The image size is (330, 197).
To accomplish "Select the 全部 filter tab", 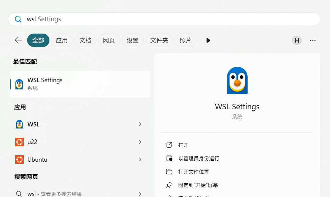I will tap(38, 40).
